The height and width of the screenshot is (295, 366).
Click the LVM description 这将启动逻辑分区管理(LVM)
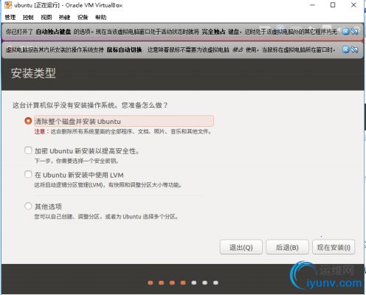pos(108,185)
